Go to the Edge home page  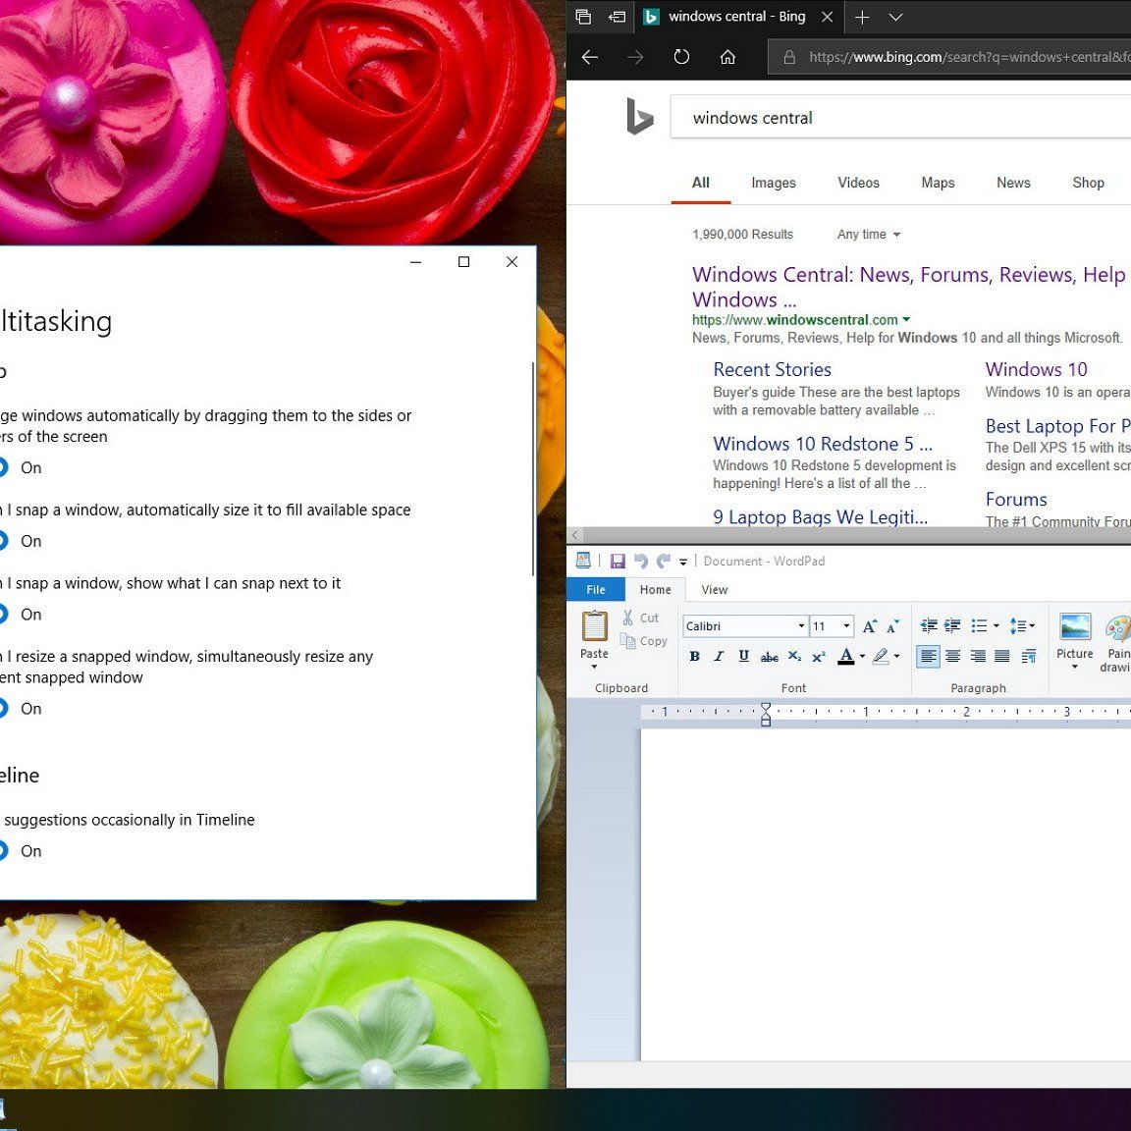click(727, 57)
